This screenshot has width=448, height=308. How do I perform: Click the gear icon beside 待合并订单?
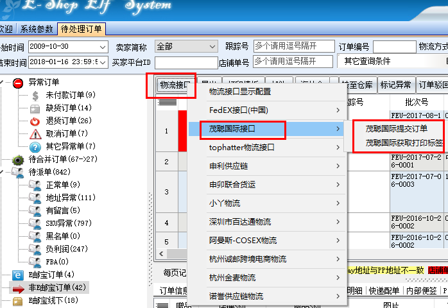pyautogui.click(x=18, y=160)
